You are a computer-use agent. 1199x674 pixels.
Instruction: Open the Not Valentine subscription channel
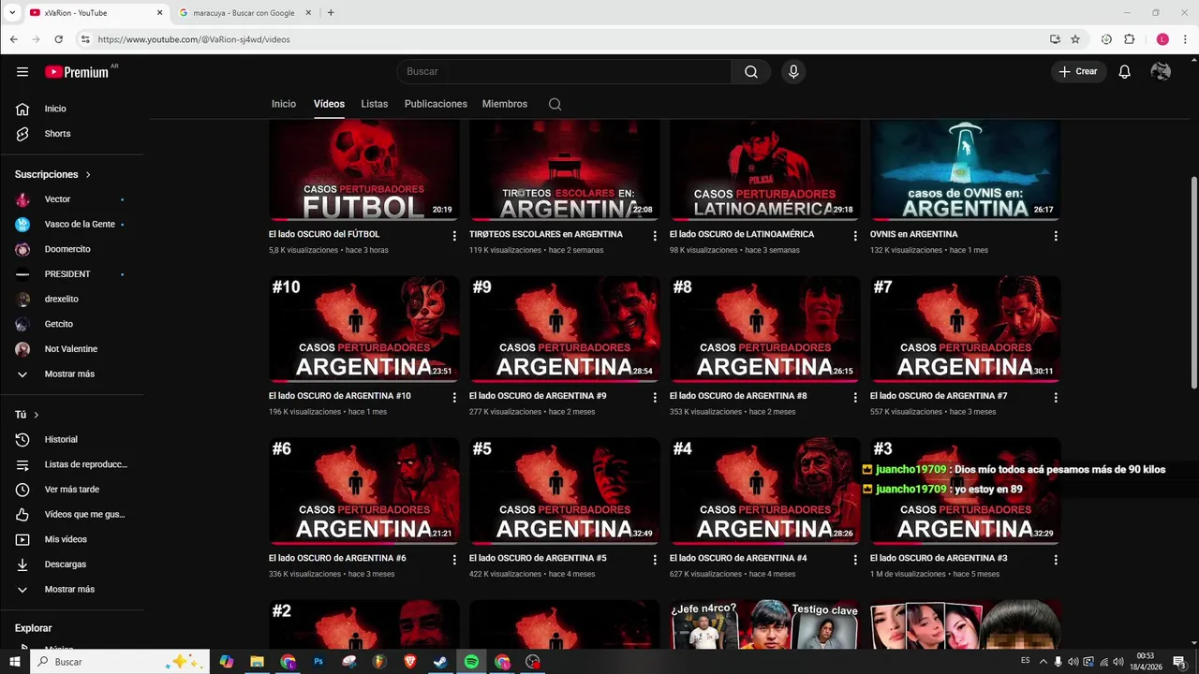pos(72,349)
